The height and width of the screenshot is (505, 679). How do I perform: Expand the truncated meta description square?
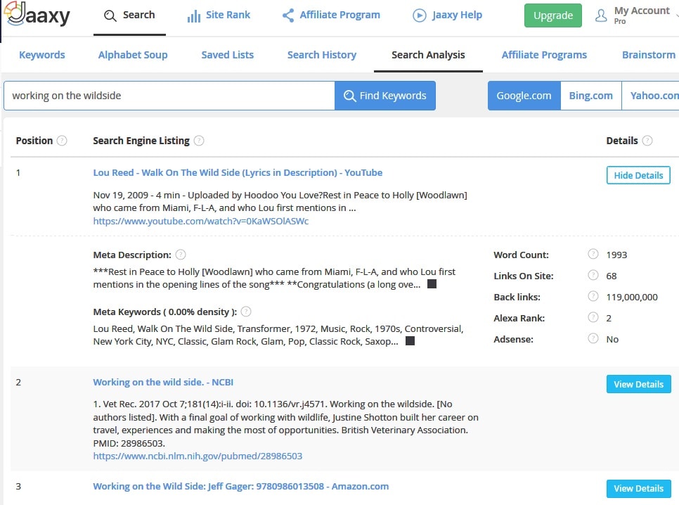432,284
